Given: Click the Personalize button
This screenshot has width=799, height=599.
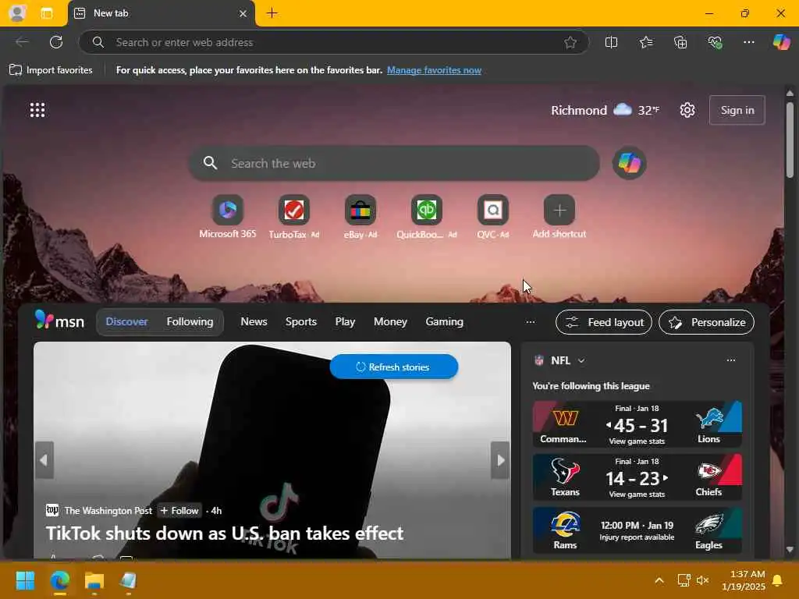Looking at the screenshot, I should tap(706, 322).
